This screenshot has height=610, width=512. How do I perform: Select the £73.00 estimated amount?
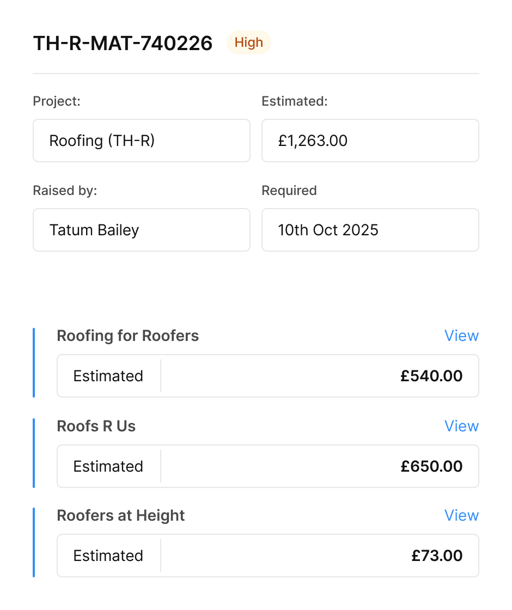437,556
